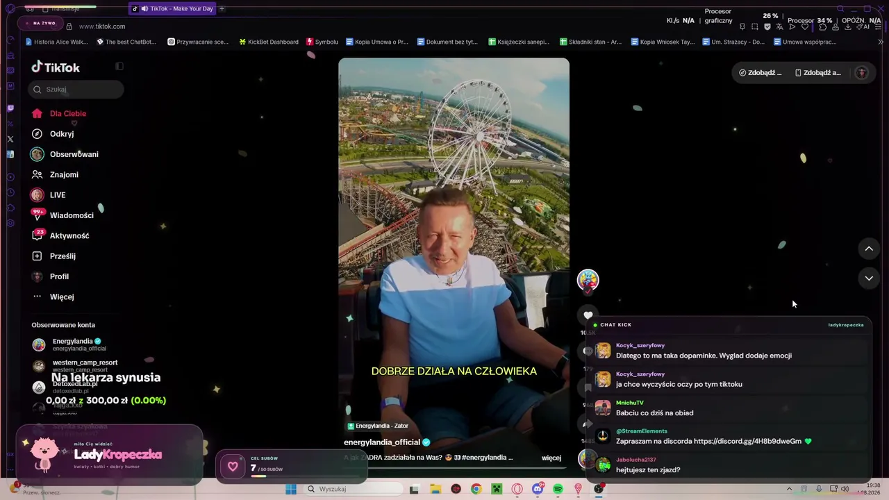Viewport: 889px width, 500px height.
Task: Open the browser downloads icon
Action: tap(848, 26)
